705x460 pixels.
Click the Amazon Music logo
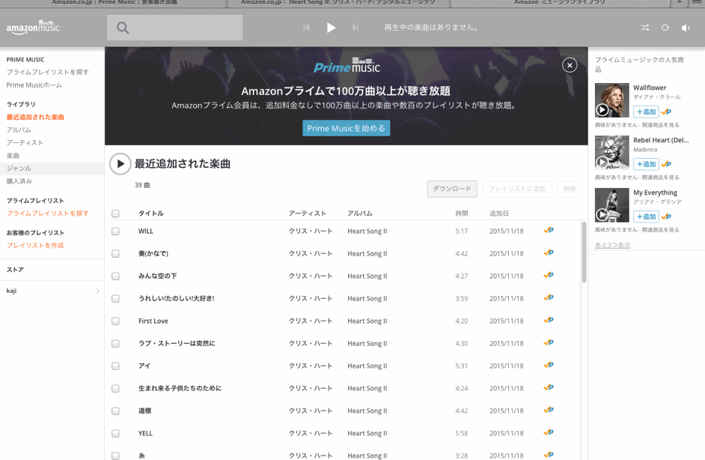pos(33,28)
